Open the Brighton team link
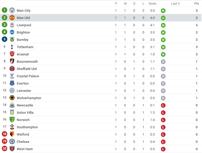This screenshot has width=202, height=153. pos(23,33)
